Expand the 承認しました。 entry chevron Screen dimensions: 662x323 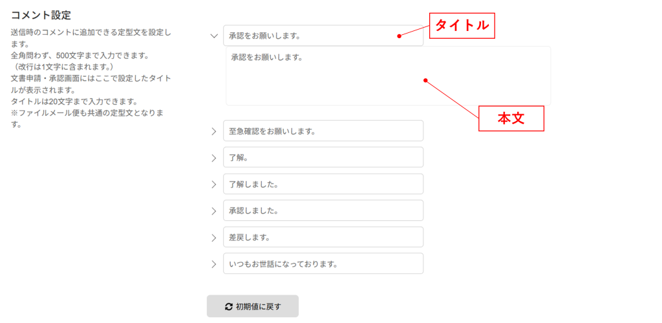tap(213, 211)
